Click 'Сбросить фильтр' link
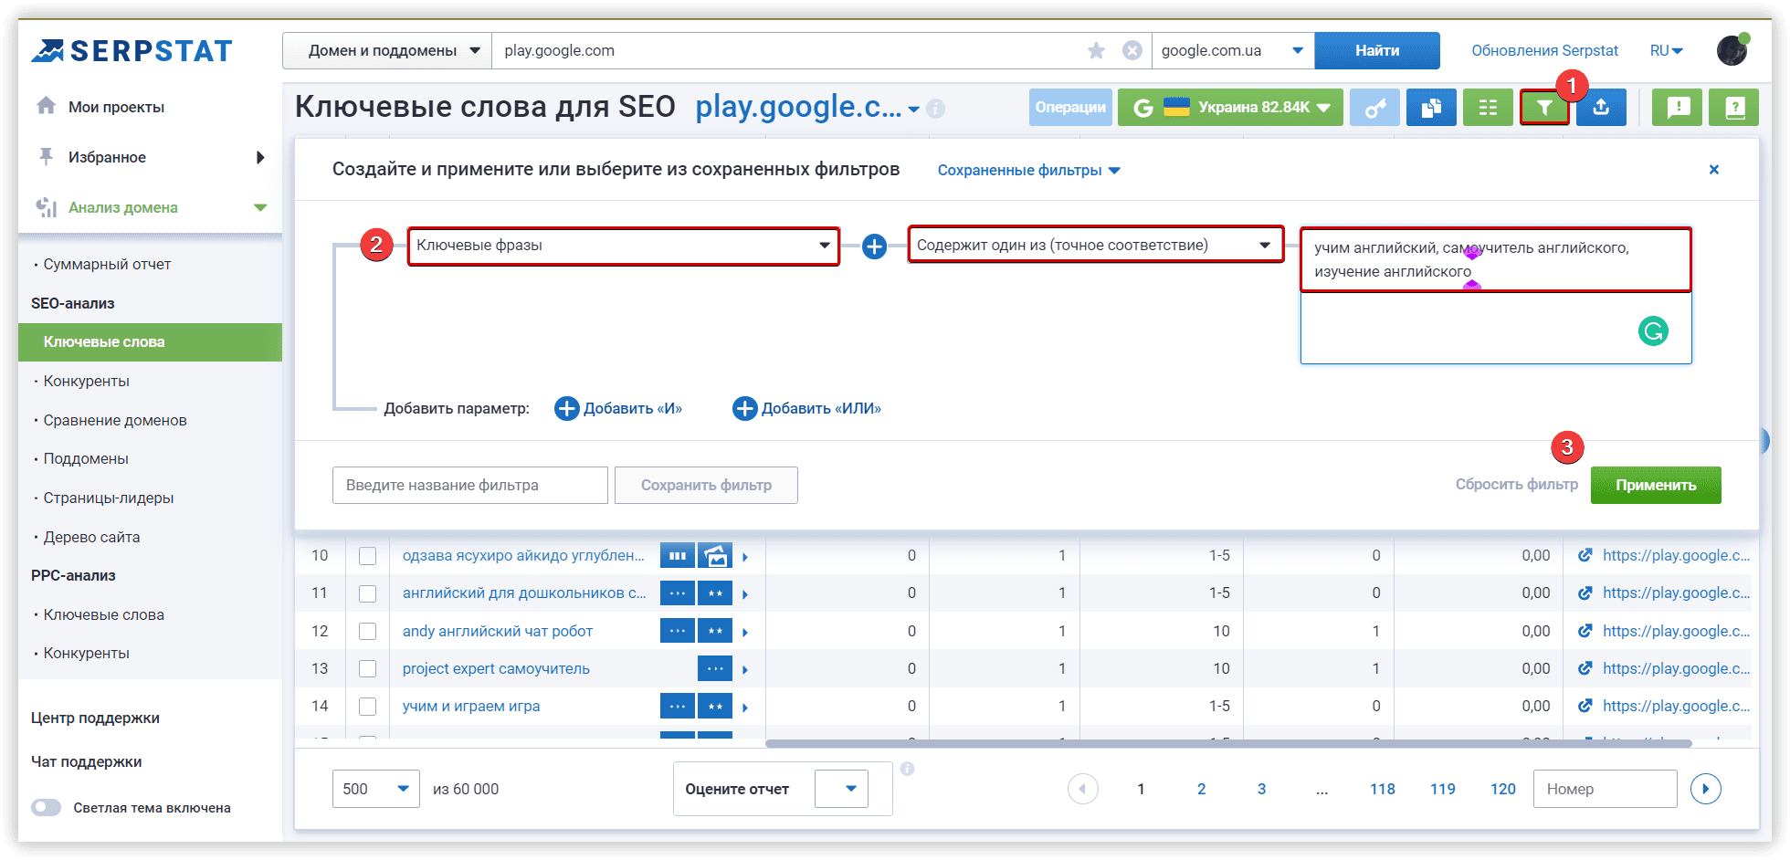This screenshot has height=860, width=1790. click(x=1517, y=485)
